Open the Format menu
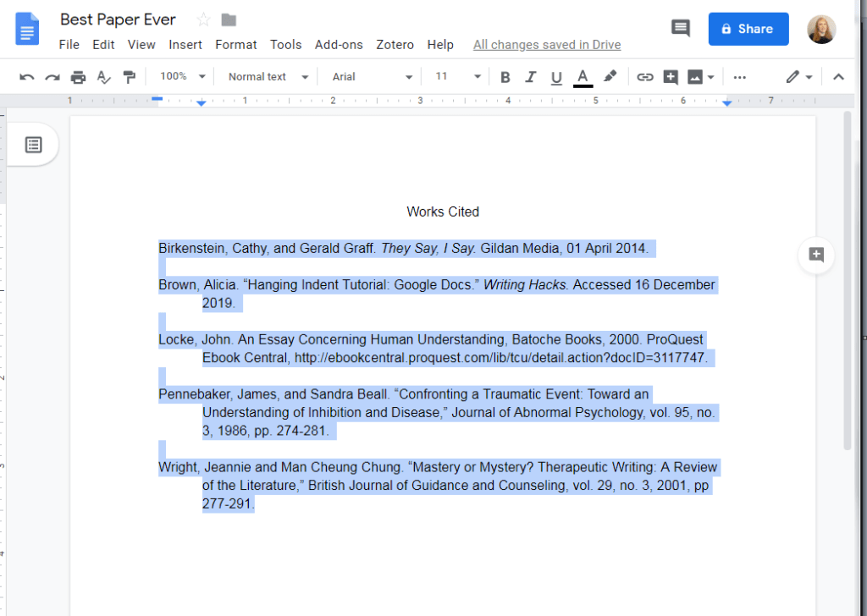Viewport: 867px width, 616px height. click(235, 45)
